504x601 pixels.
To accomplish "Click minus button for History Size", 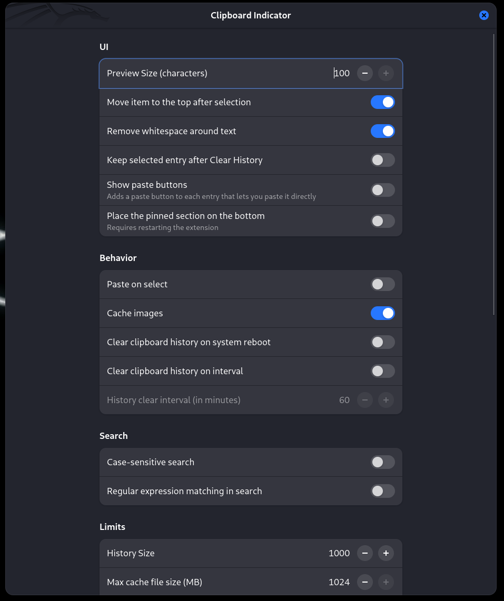I will [x=365, y=553].
